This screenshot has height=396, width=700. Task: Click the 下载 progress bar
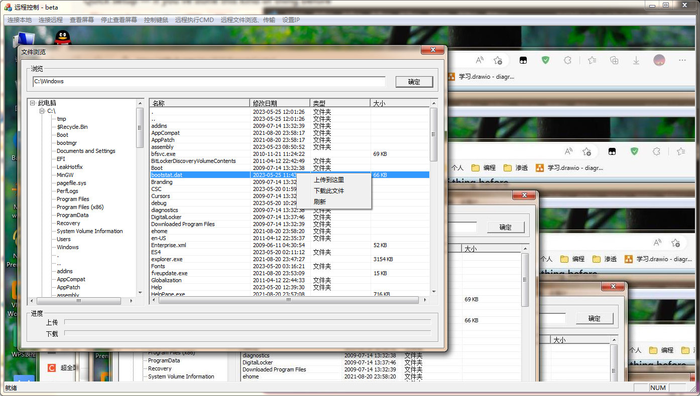pos(248,333)
